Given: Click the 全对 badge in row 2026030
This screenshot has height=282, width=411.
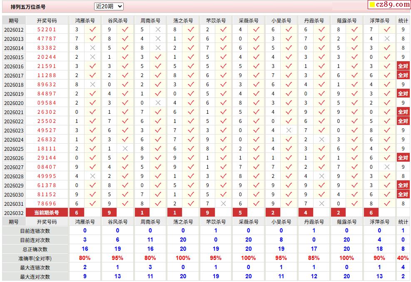Looking at the screenshot, I should click(x=403, y=195).
